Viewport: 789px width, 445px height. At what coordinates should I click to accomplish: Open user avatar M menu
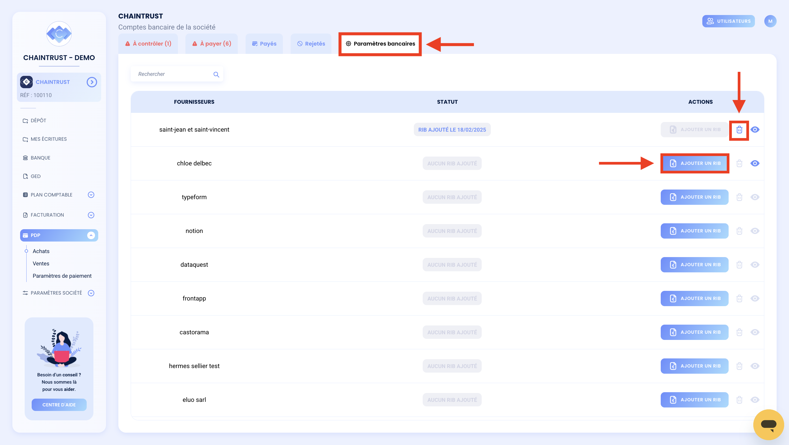[770, 21]
